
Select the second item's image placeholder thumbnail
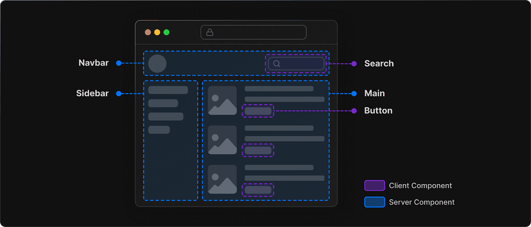coord(222,140)
